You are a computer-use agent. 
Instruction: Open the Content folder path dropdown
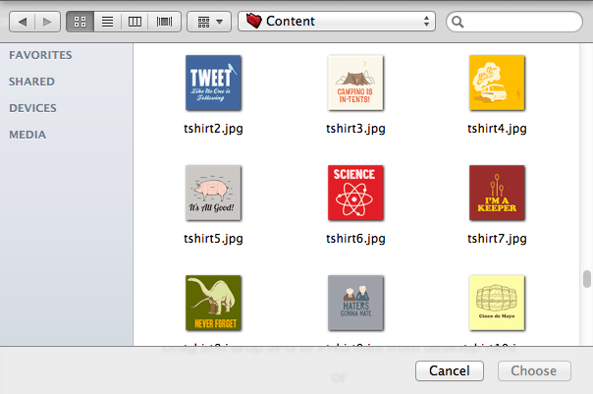click(337, 21)
